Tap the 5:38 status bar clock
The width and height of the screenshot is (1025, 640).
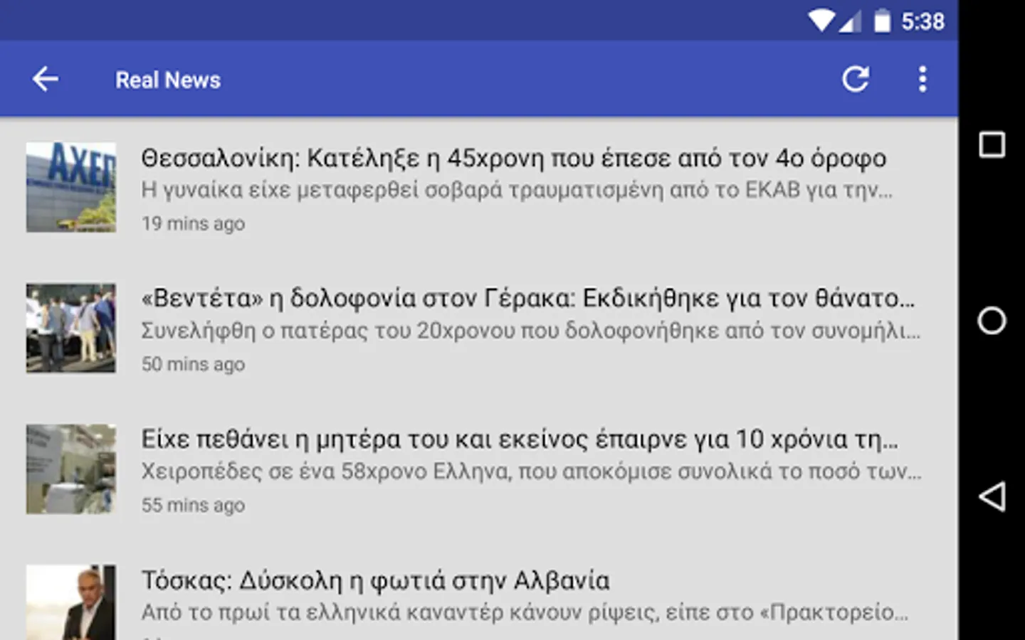coord(922,21)
